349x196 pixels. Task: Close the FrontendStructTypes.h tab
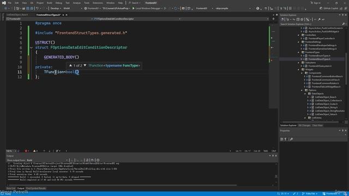coord(67,15)
